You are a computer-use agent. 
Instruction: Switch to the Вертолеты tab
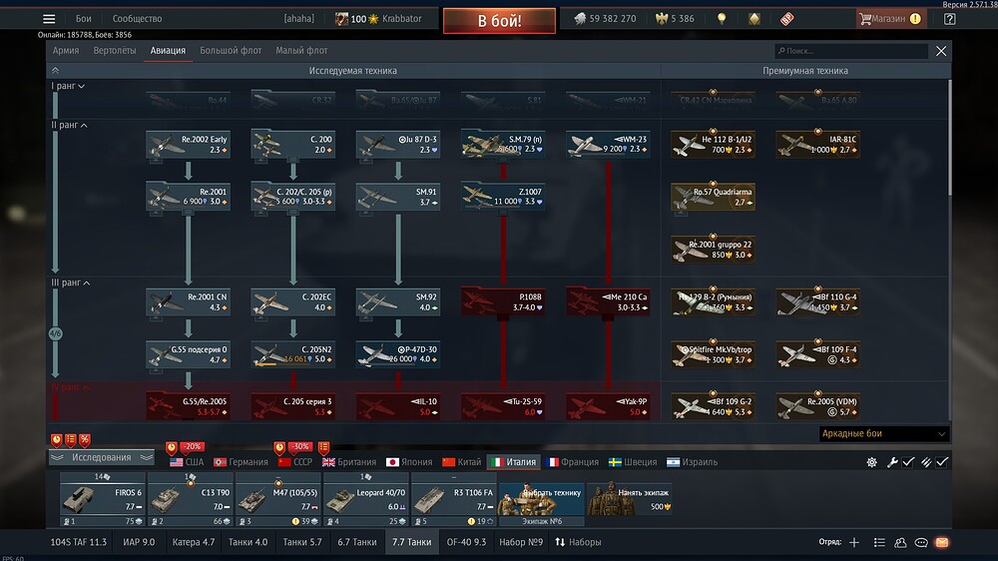coord(115,50)
